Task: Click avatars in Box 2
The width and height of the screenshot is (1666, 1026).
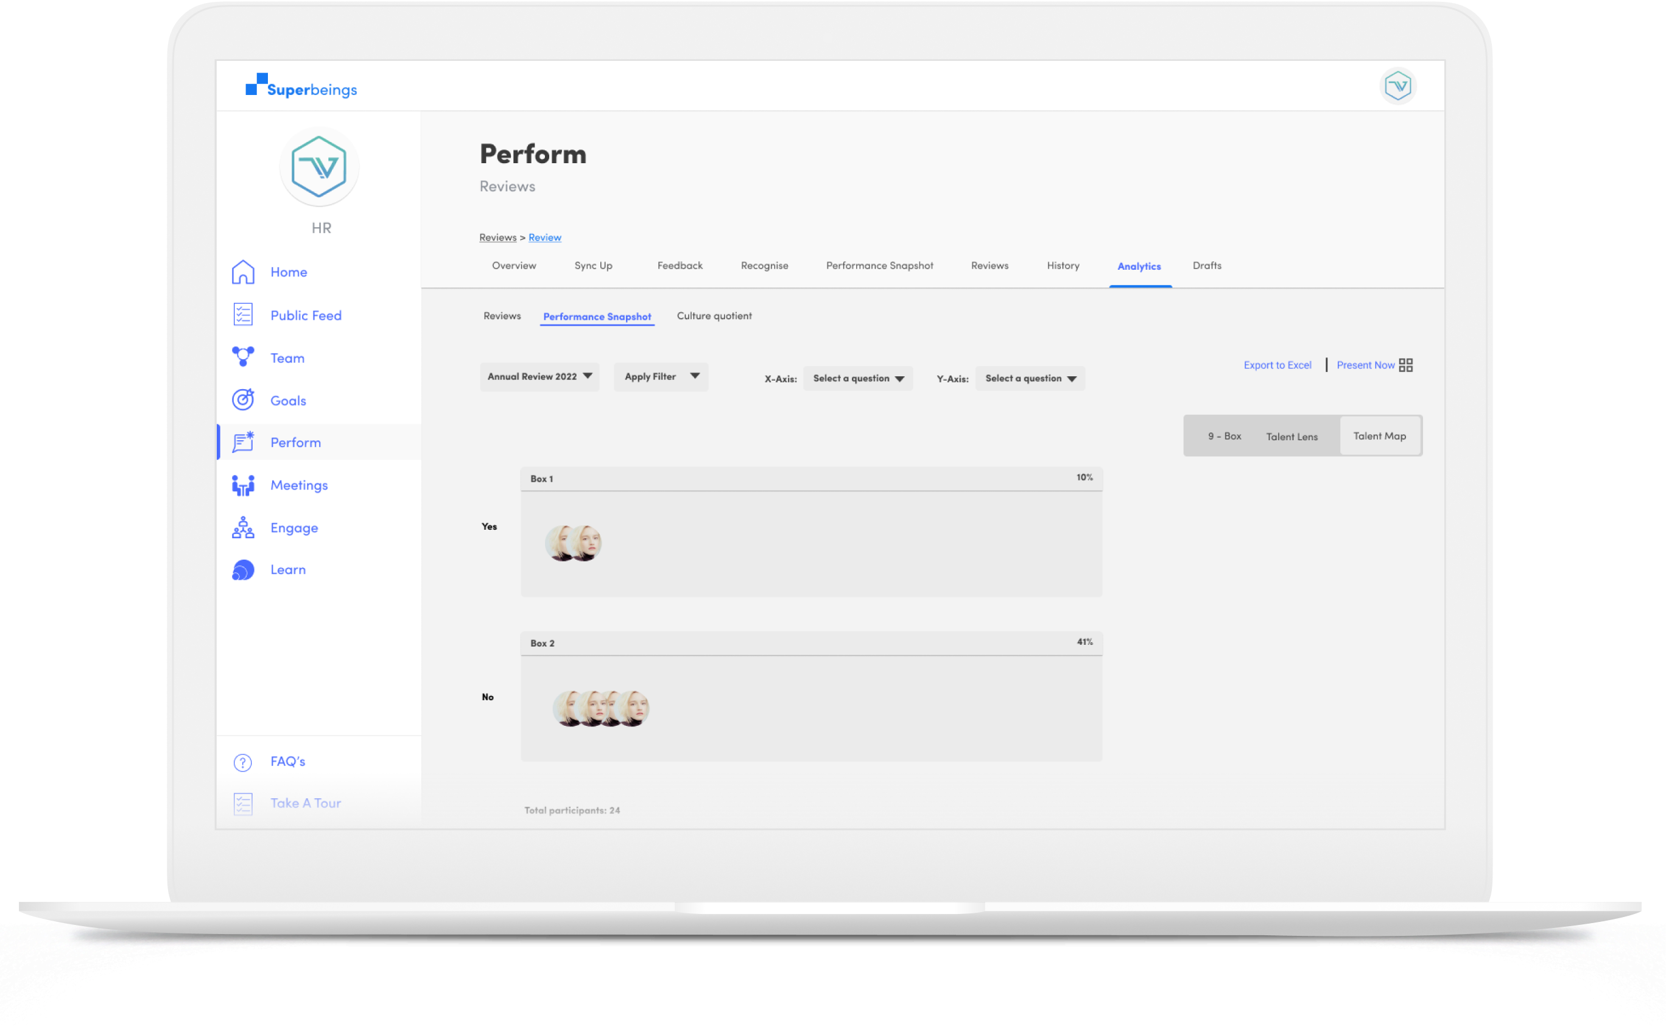Action: (600, 708)
